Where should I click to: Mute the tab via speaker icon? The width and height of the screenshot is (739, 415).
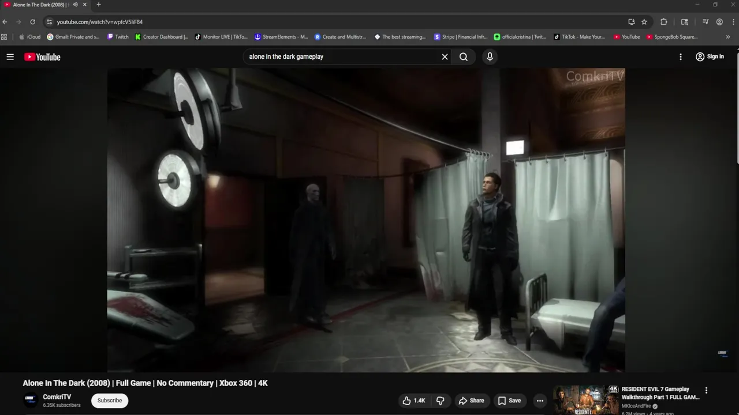click(75, 5)
